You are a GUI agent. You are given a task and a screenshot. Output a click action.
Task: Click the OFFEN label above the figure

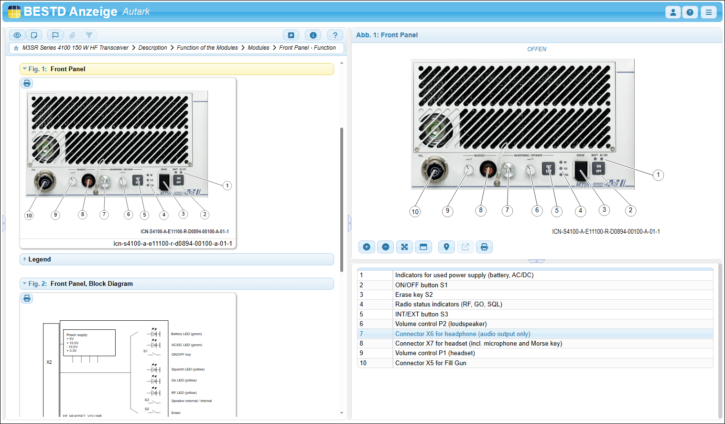click(537, 49)
